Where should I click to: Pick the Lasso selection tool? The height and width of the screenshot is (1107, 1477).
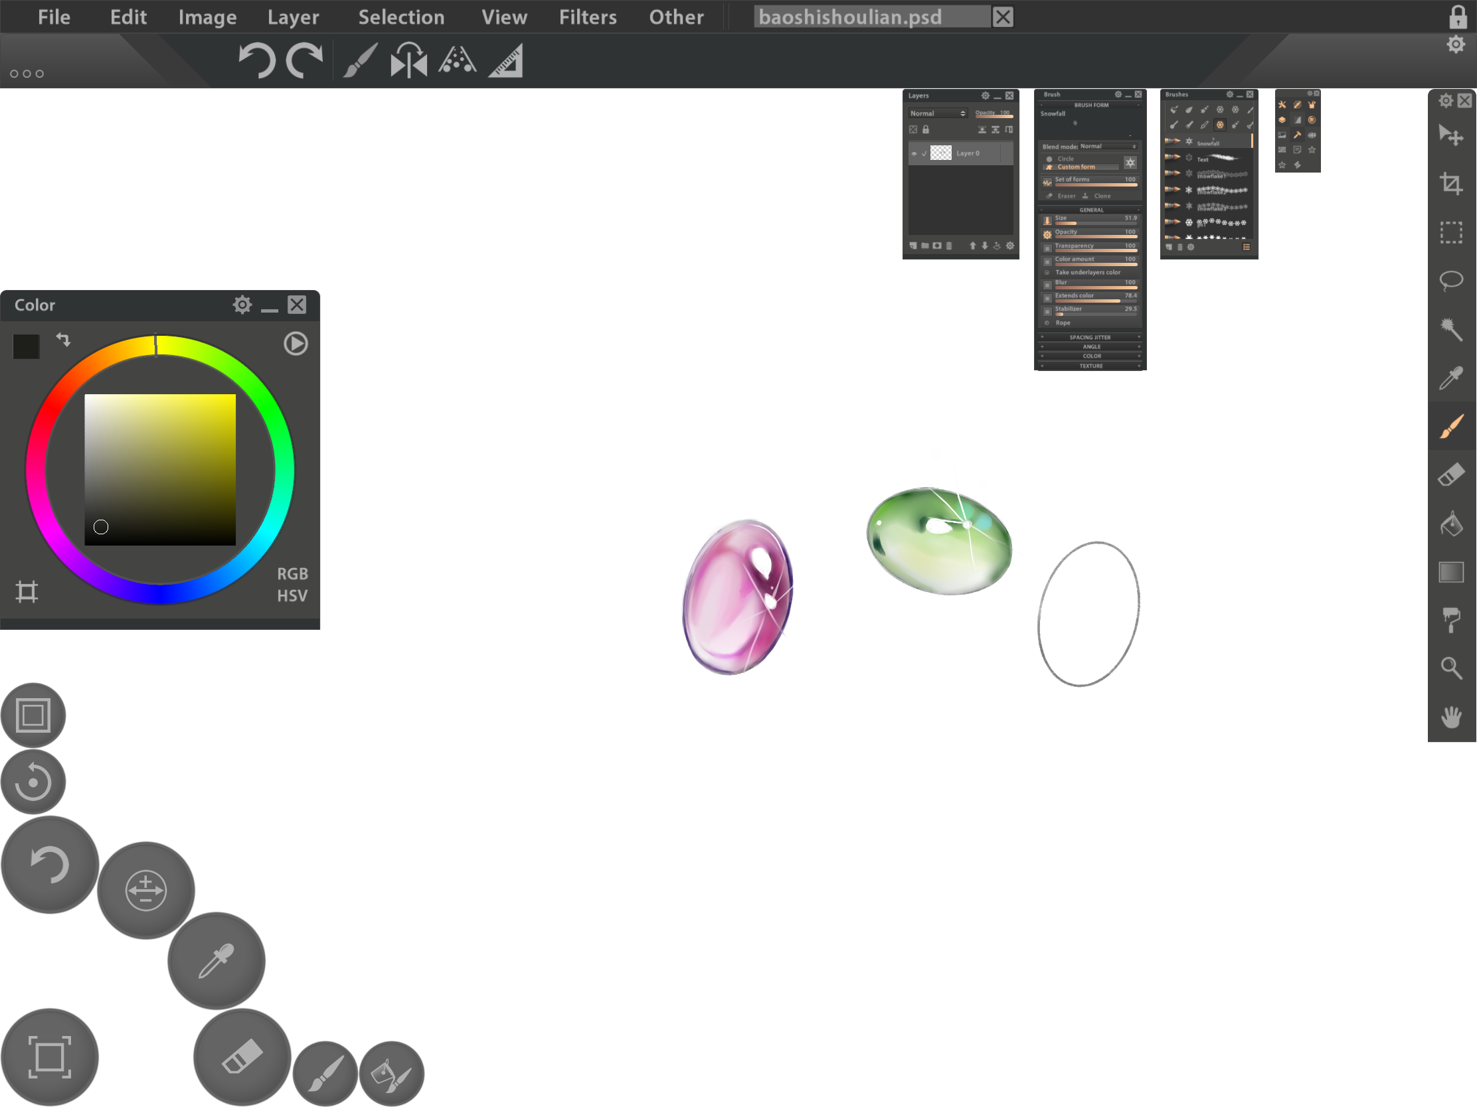(x=1451, y=280)
